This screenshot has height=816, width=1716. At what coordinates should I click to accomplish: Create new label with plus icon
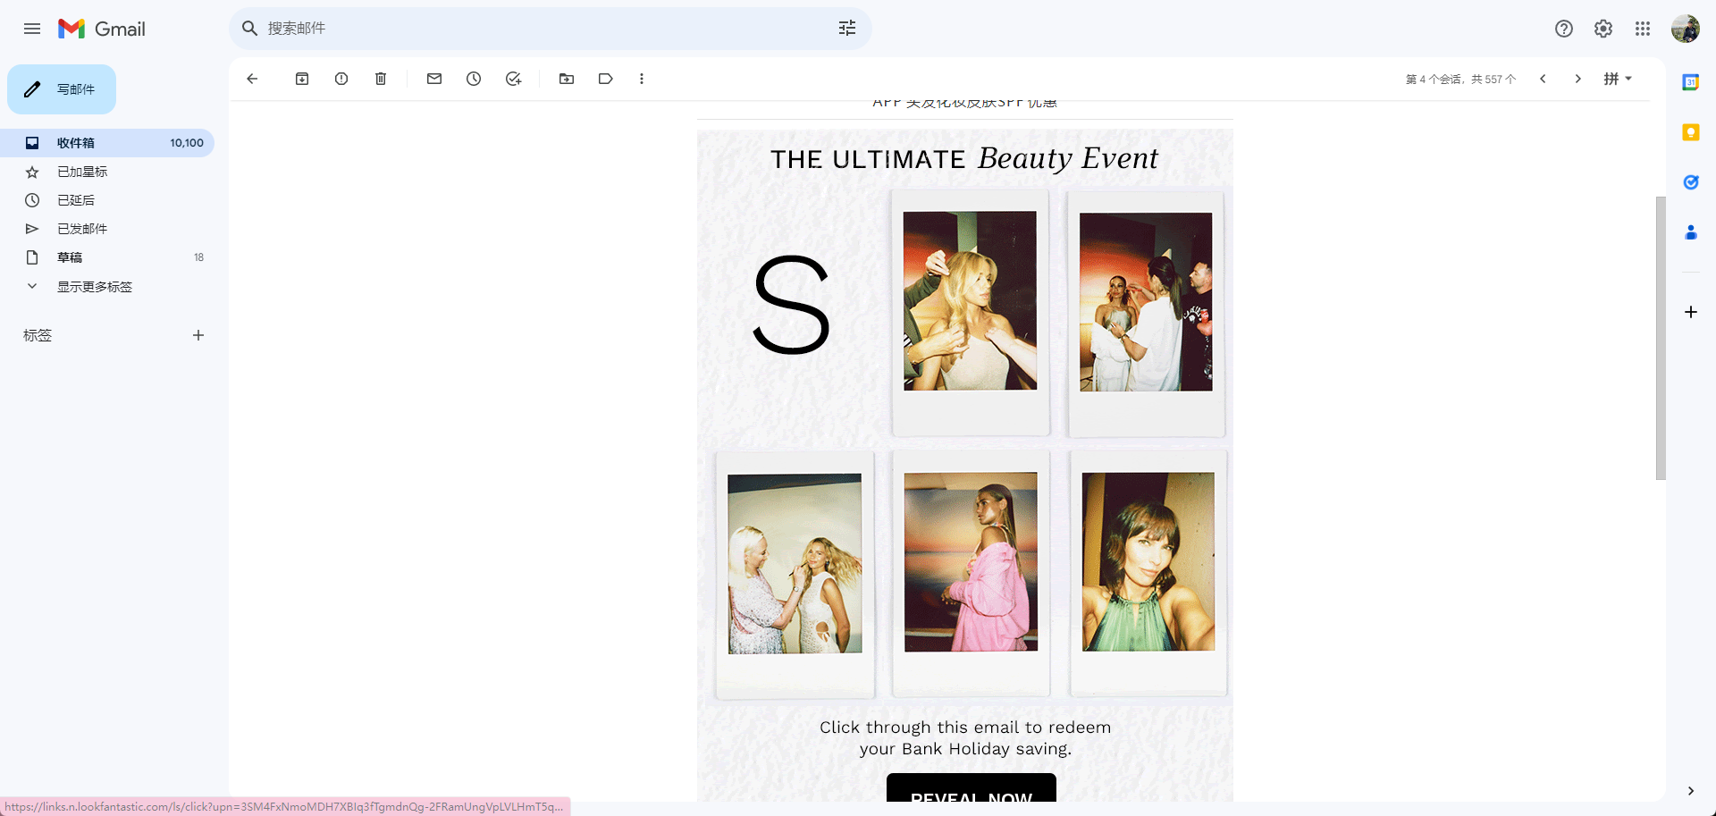tap(198, 335)
